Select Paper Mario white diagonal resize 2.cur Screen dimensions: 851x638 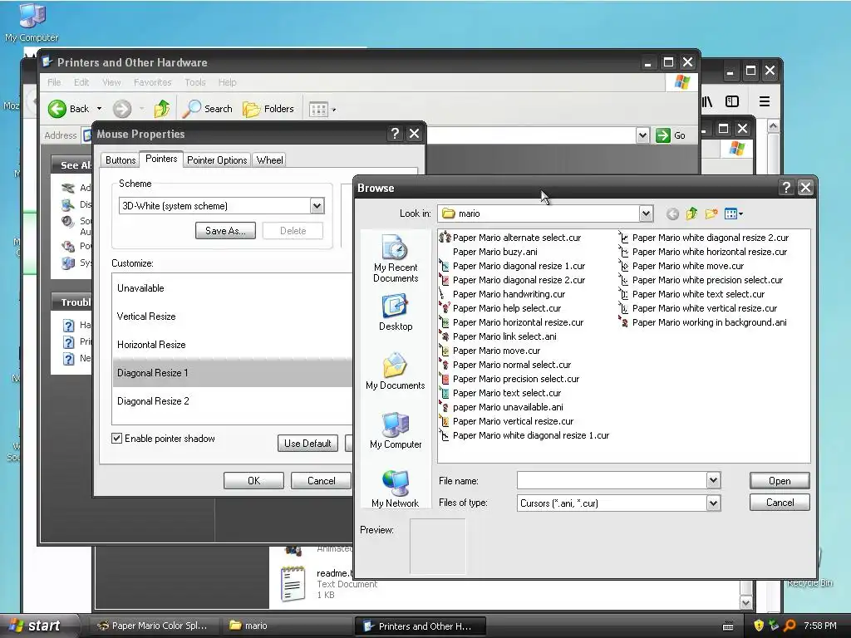point(703,238)
